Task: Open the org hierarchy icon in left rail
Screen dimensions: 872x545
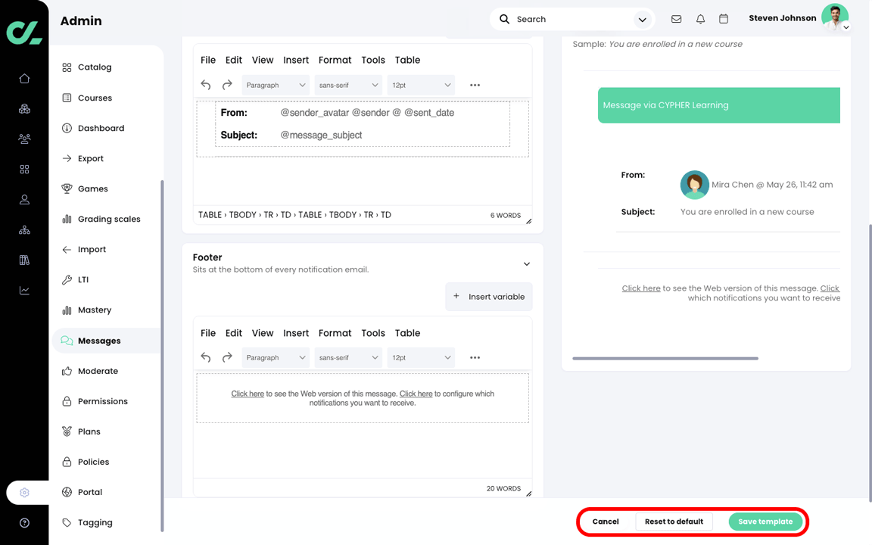Action: point(24,229)
